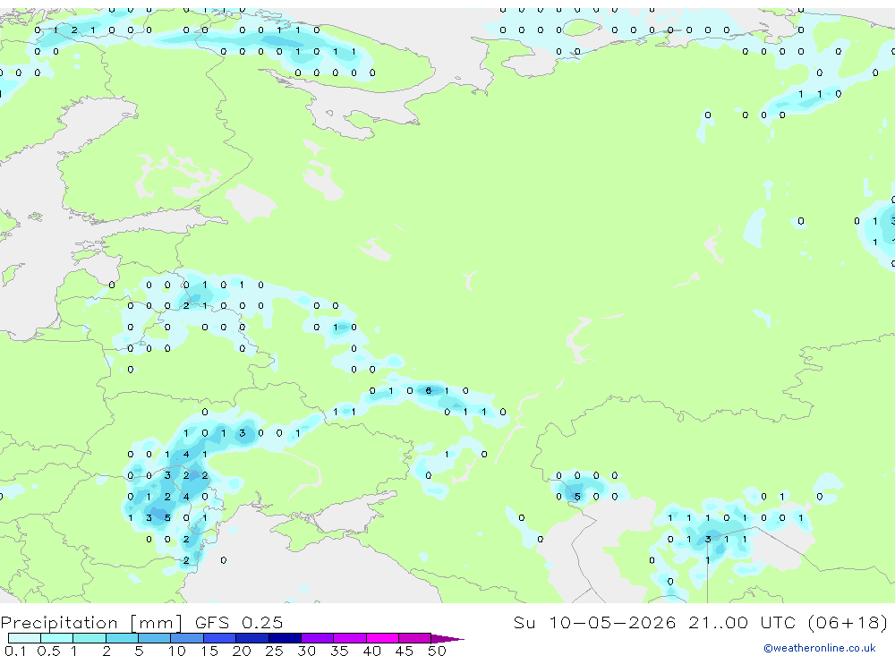Click the 15–20 mm legend swatch
Viewport: 895px width, 656px height.
click(220, 638)
